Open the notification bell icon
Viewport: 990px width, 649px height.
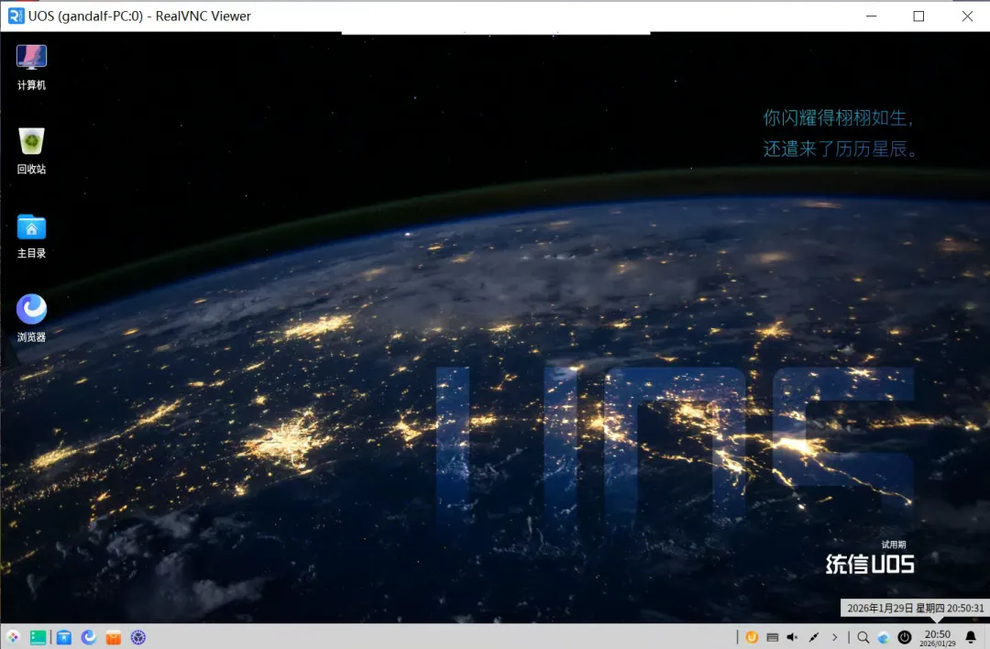[971, 638]
